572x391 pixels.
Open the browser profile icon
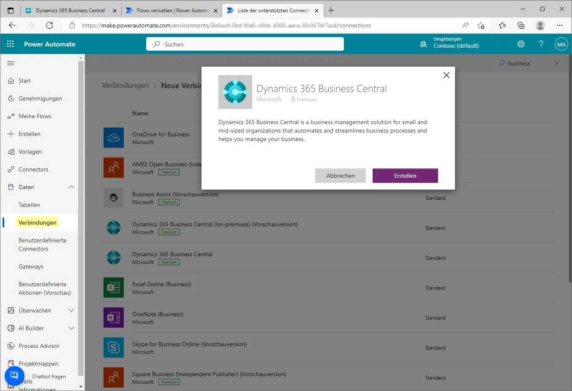(540, 25)
